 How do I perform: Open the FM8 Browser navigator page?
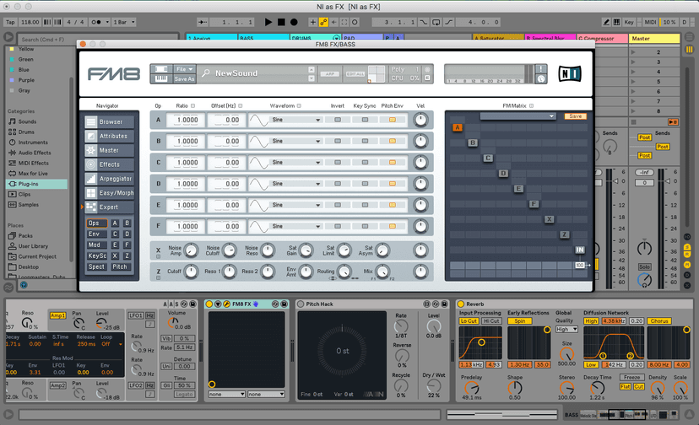click(109, 121)
